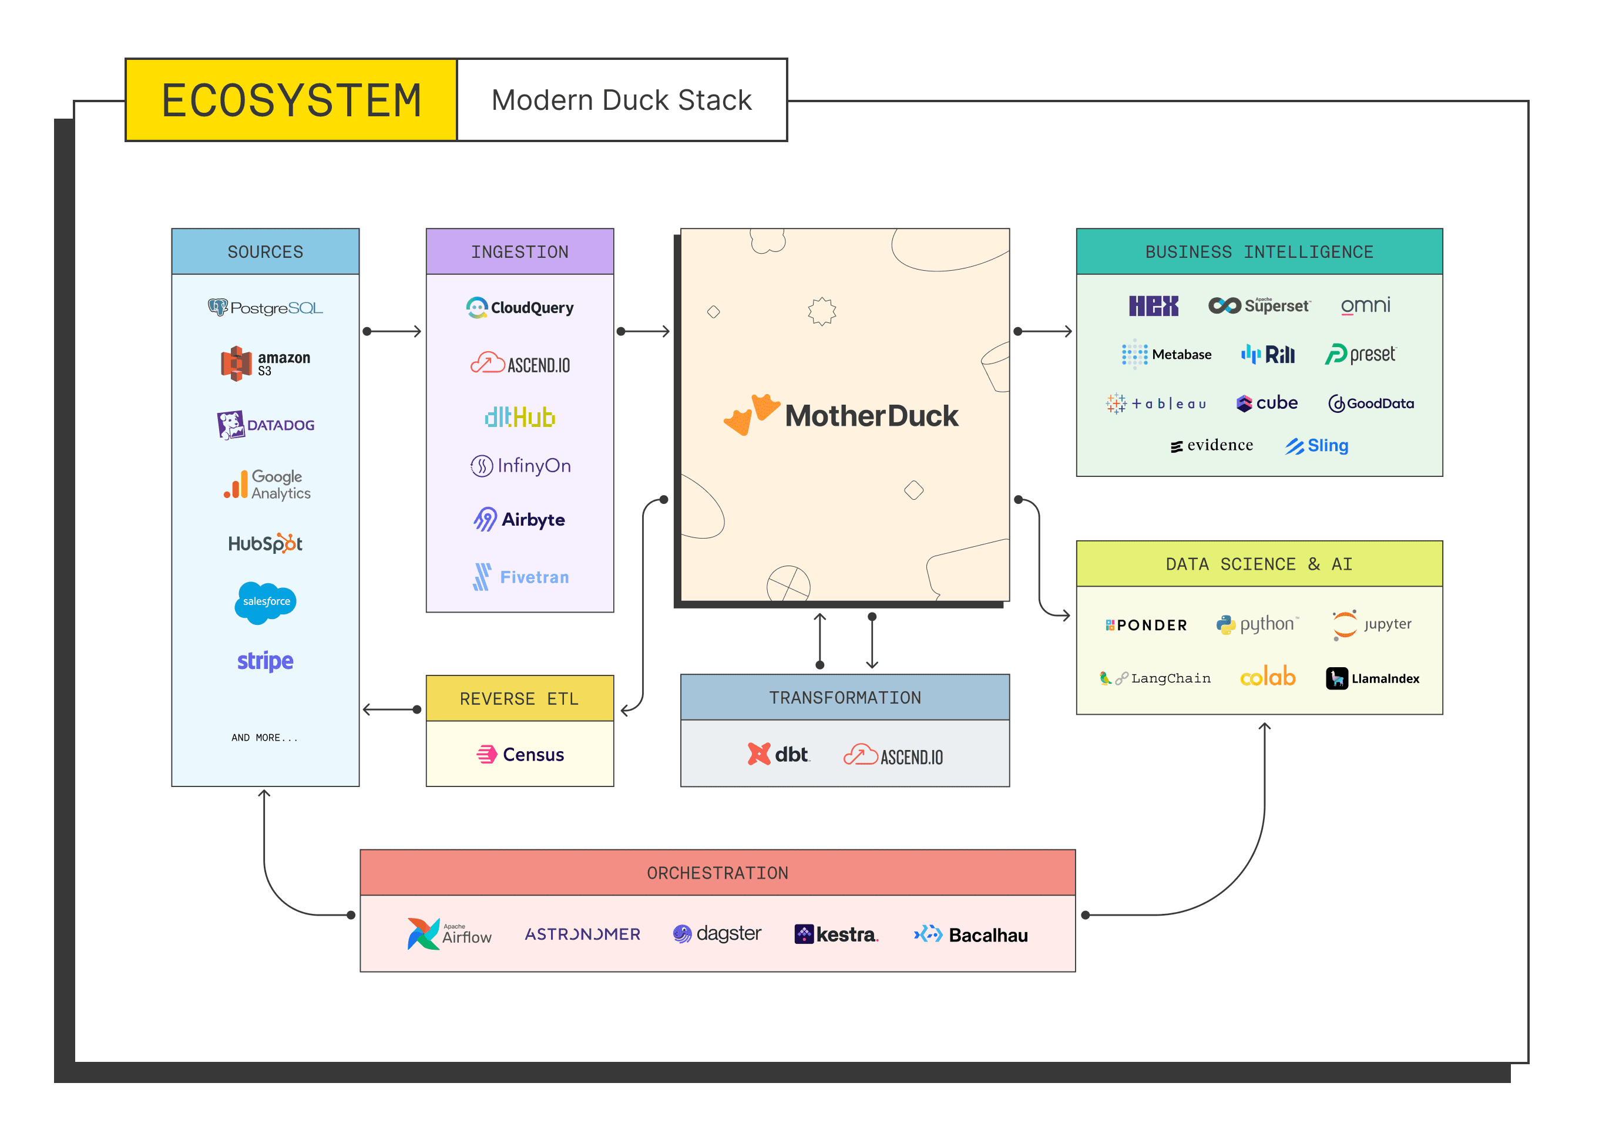This screenshot has width=1599, height=1130.
Task: Click the HubSpot logo
Action: 266,543
